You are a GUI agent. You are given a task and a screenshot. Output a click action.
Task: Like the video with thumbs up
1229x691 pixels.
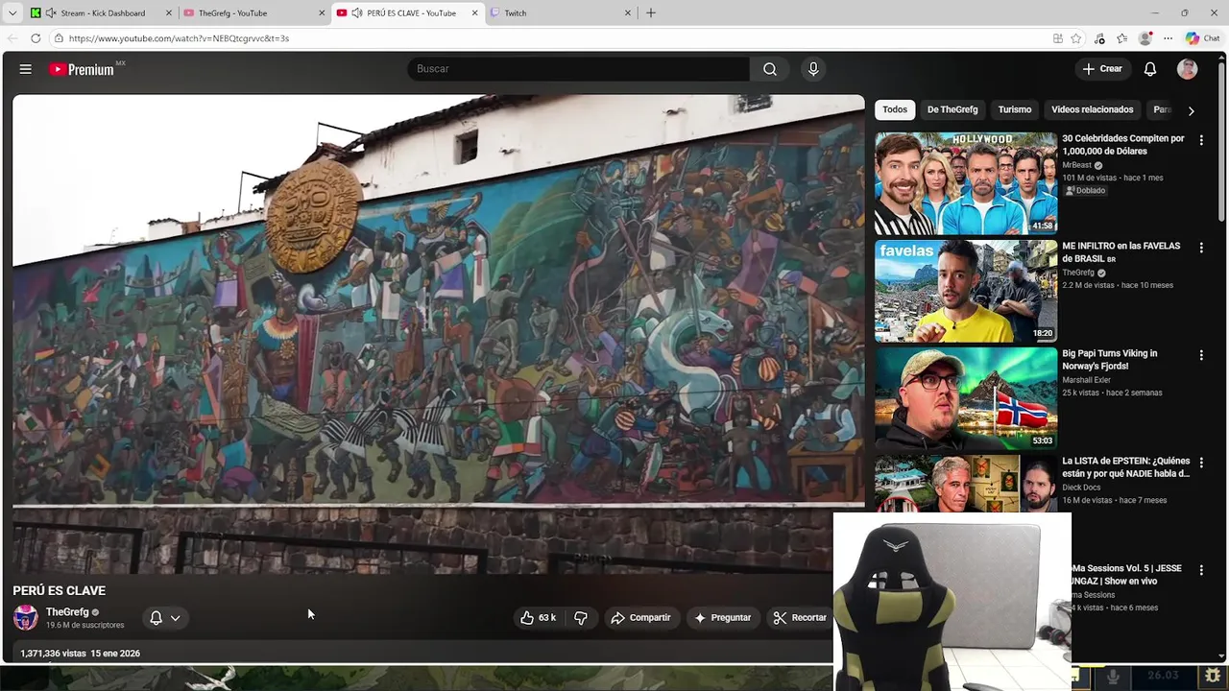click(538, 618)
